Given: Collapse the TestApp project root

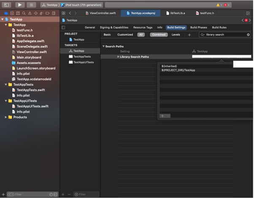Looking at the screenshot, I should coord(3,19).
